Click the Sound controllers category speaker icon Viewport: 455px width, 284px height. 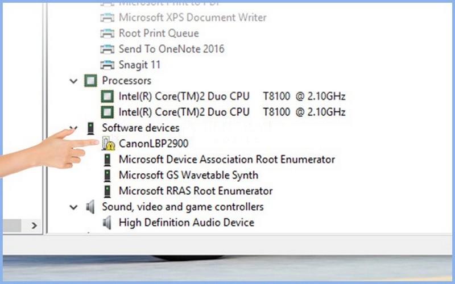coord(90,207)
